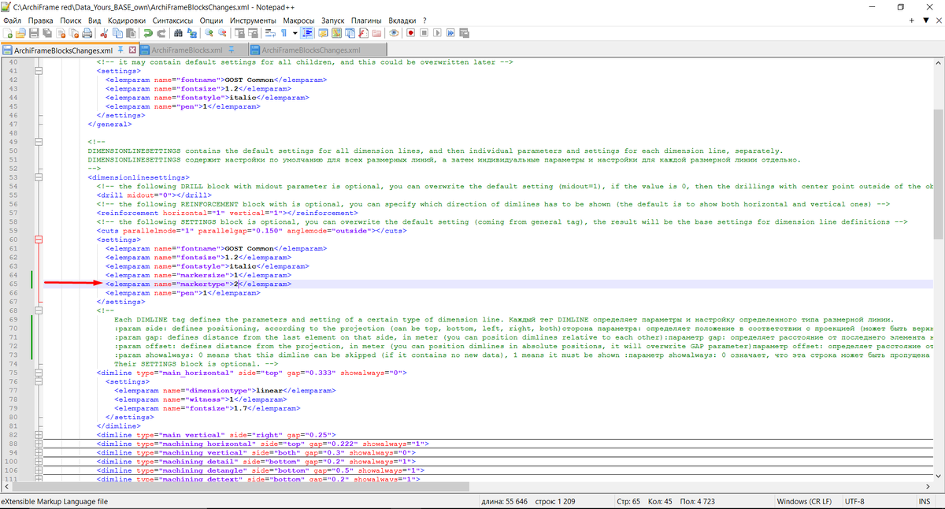Open the dropdown arrow beside pilcrow icon
Viewport: 945px width, 509px height.
point(295,33)
